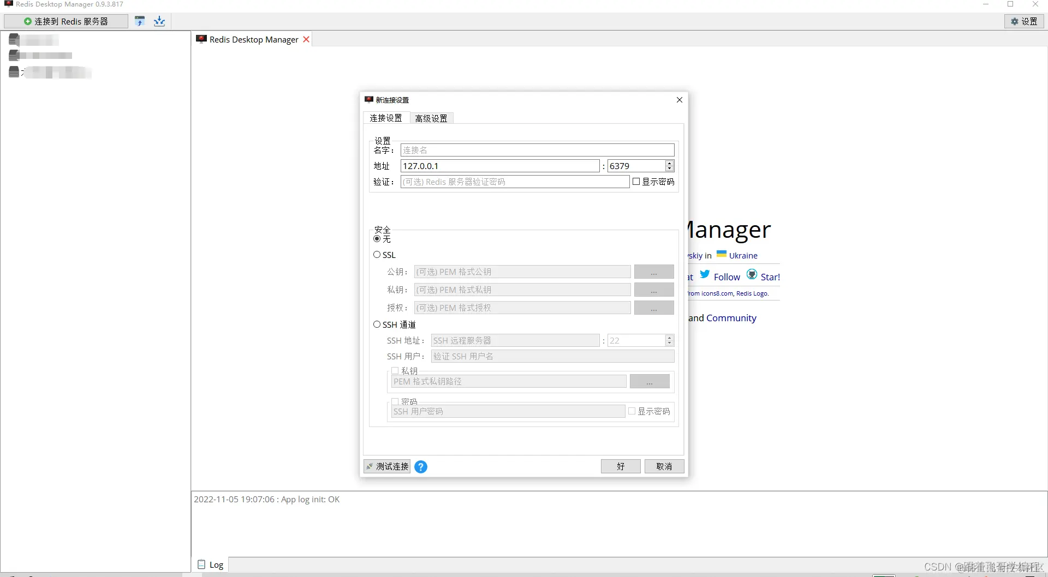Click the PEM public key (公钥) field
Image resolution: width=1048 pixels, height=577 pixels.
click(522, 272)
